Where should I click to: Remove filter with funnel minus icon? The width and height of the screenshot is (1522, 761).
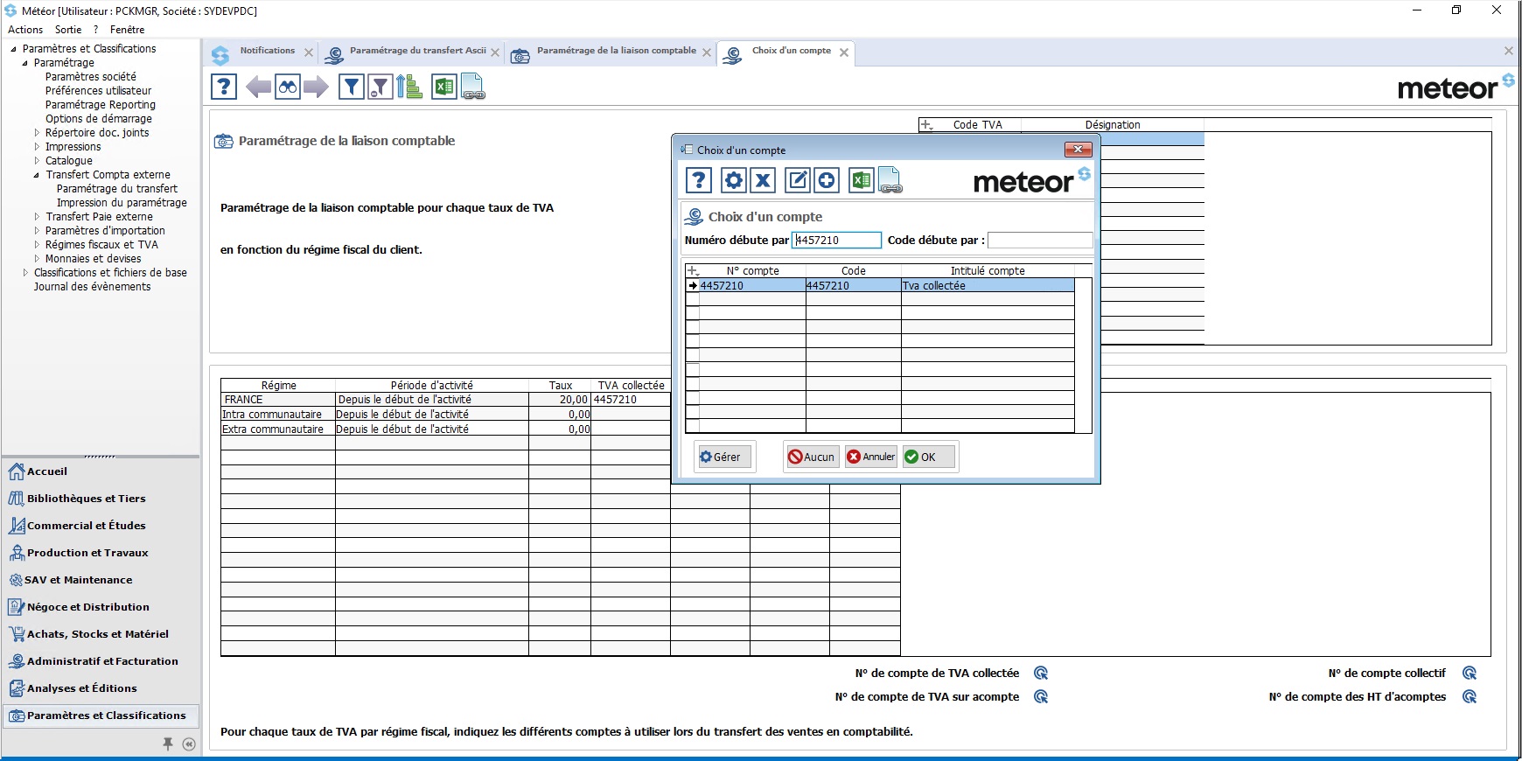(x=380, y=87)
